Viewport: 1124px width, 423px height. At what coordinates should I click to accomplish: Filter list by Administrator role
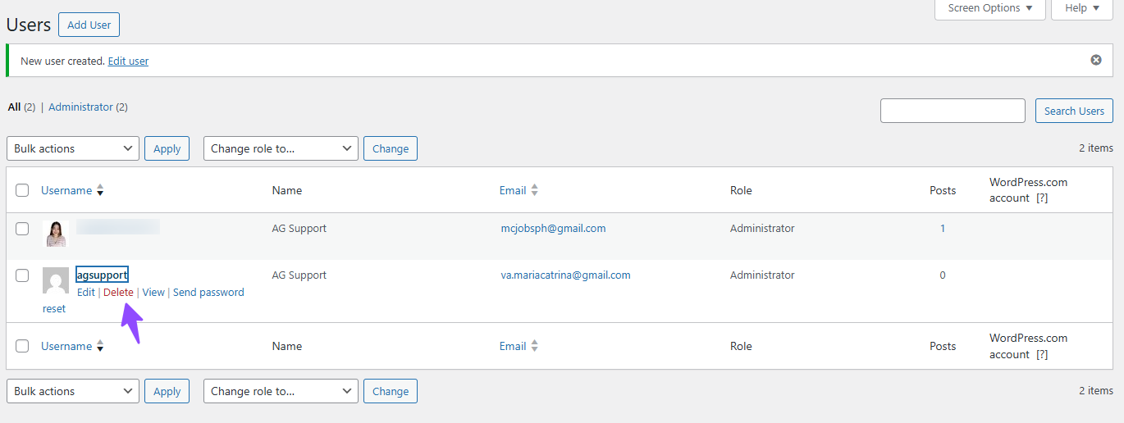80,107
